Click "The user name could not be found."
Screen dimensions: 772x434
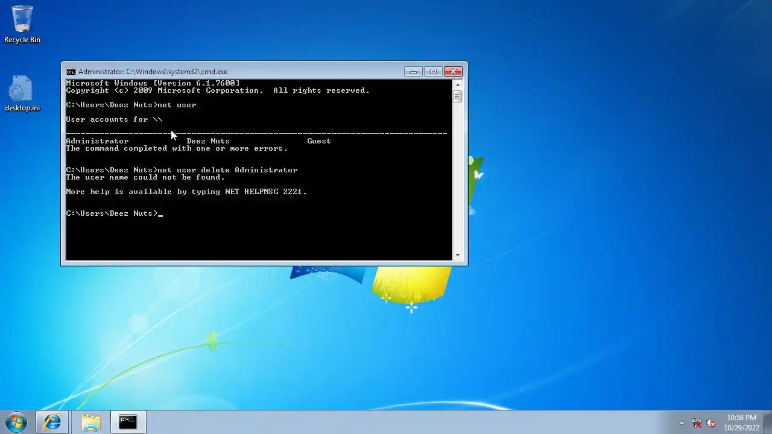coord(145,177)
